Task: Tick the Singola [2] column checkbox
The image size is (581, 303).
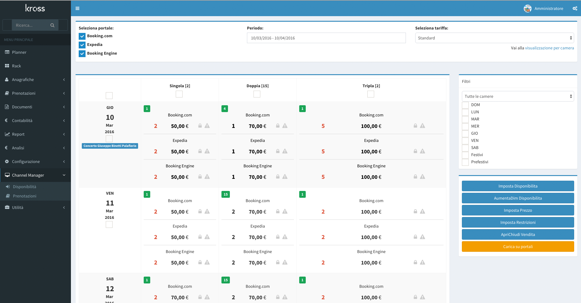Action: pyautogui.click(x=179, y=94)
